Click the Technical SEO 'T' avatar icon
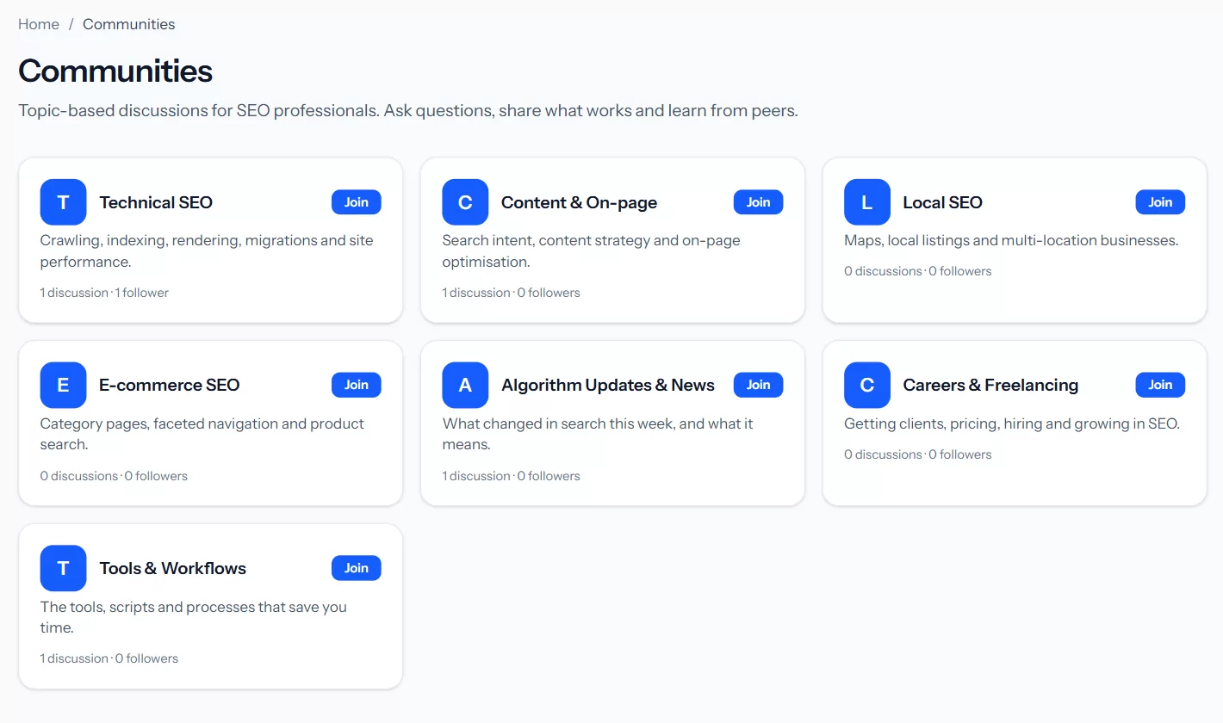 pyautogui.click(x=63, y=202)
